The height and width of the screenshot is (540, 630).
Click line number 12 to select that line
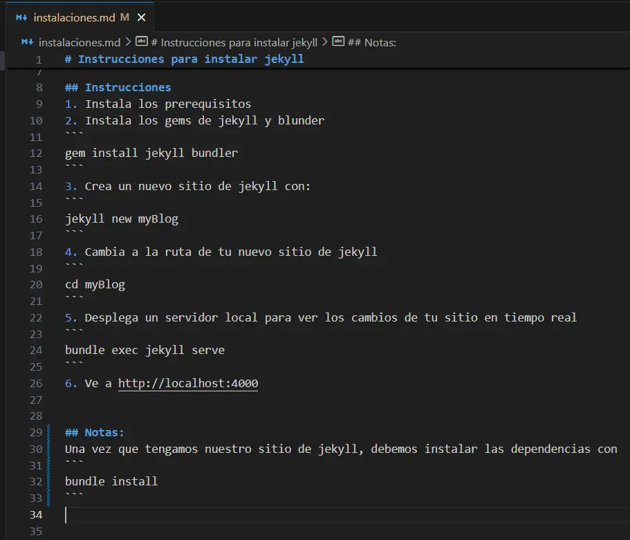[x=35, y=153]
